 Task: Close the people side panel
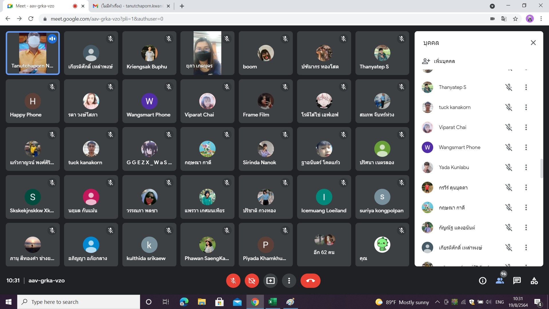(x=533, y=43)
